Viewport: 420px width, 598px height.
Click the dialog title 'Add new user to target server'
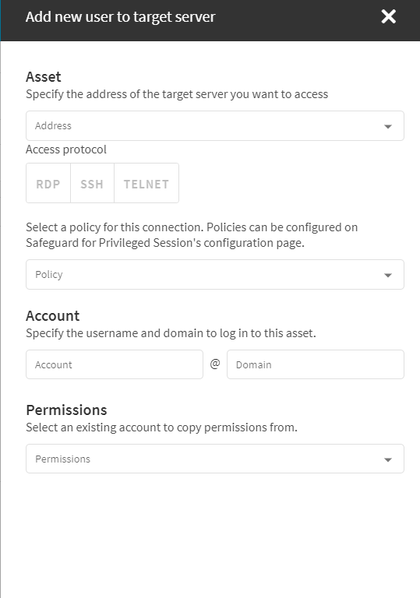[x=120, y=17]
